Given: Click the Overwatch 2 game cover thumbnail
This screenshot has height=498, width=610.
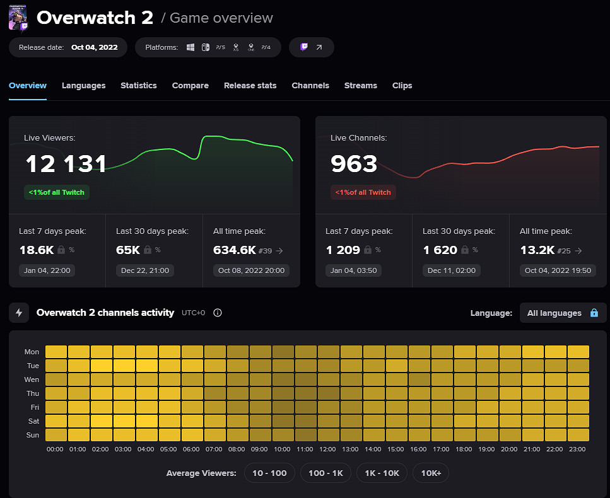Looking at the screenshot, I should pos(18,18).
